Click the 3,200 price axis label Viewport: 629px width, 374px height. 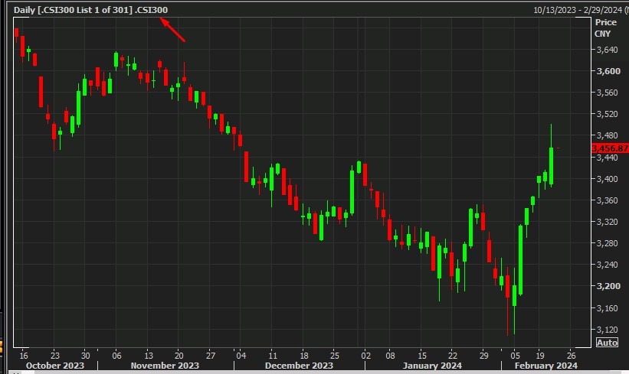608,286
